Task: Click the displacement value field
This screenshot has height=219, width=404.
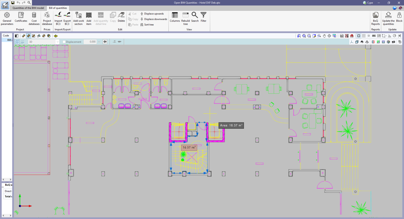Action: (90, 42)
